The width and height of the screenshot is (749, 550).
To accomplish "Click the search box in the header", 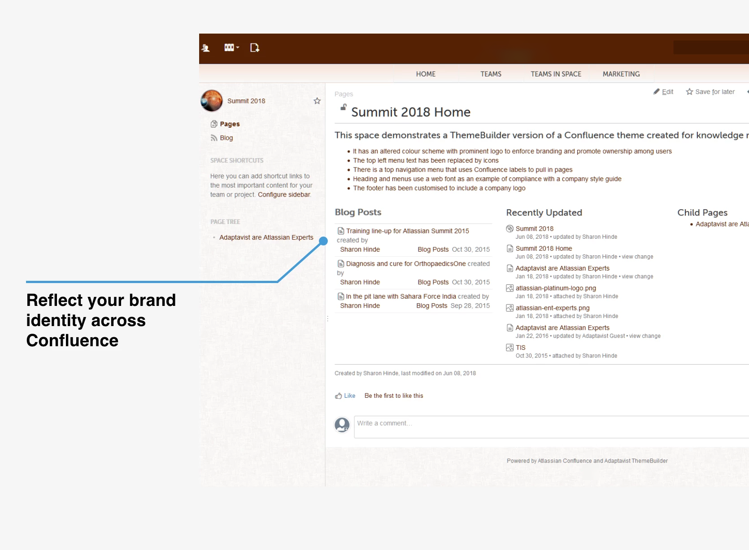I will [x=711, y=47].
